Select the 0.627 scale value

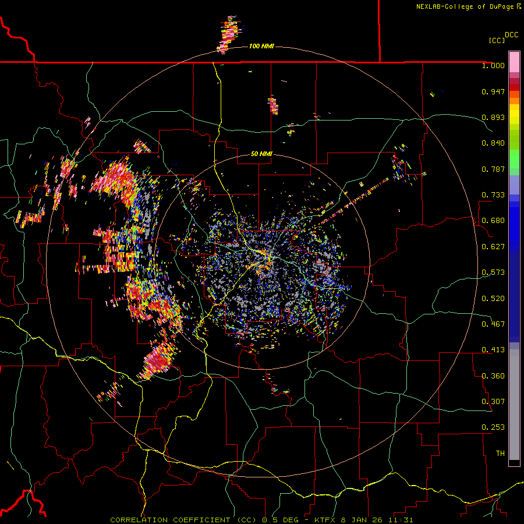click(x=493, y=247)
